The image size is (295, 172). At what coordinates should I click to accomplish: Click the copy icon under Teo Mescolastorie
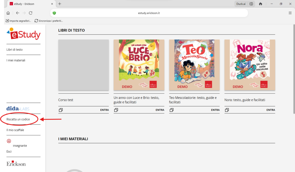(171, 110)
